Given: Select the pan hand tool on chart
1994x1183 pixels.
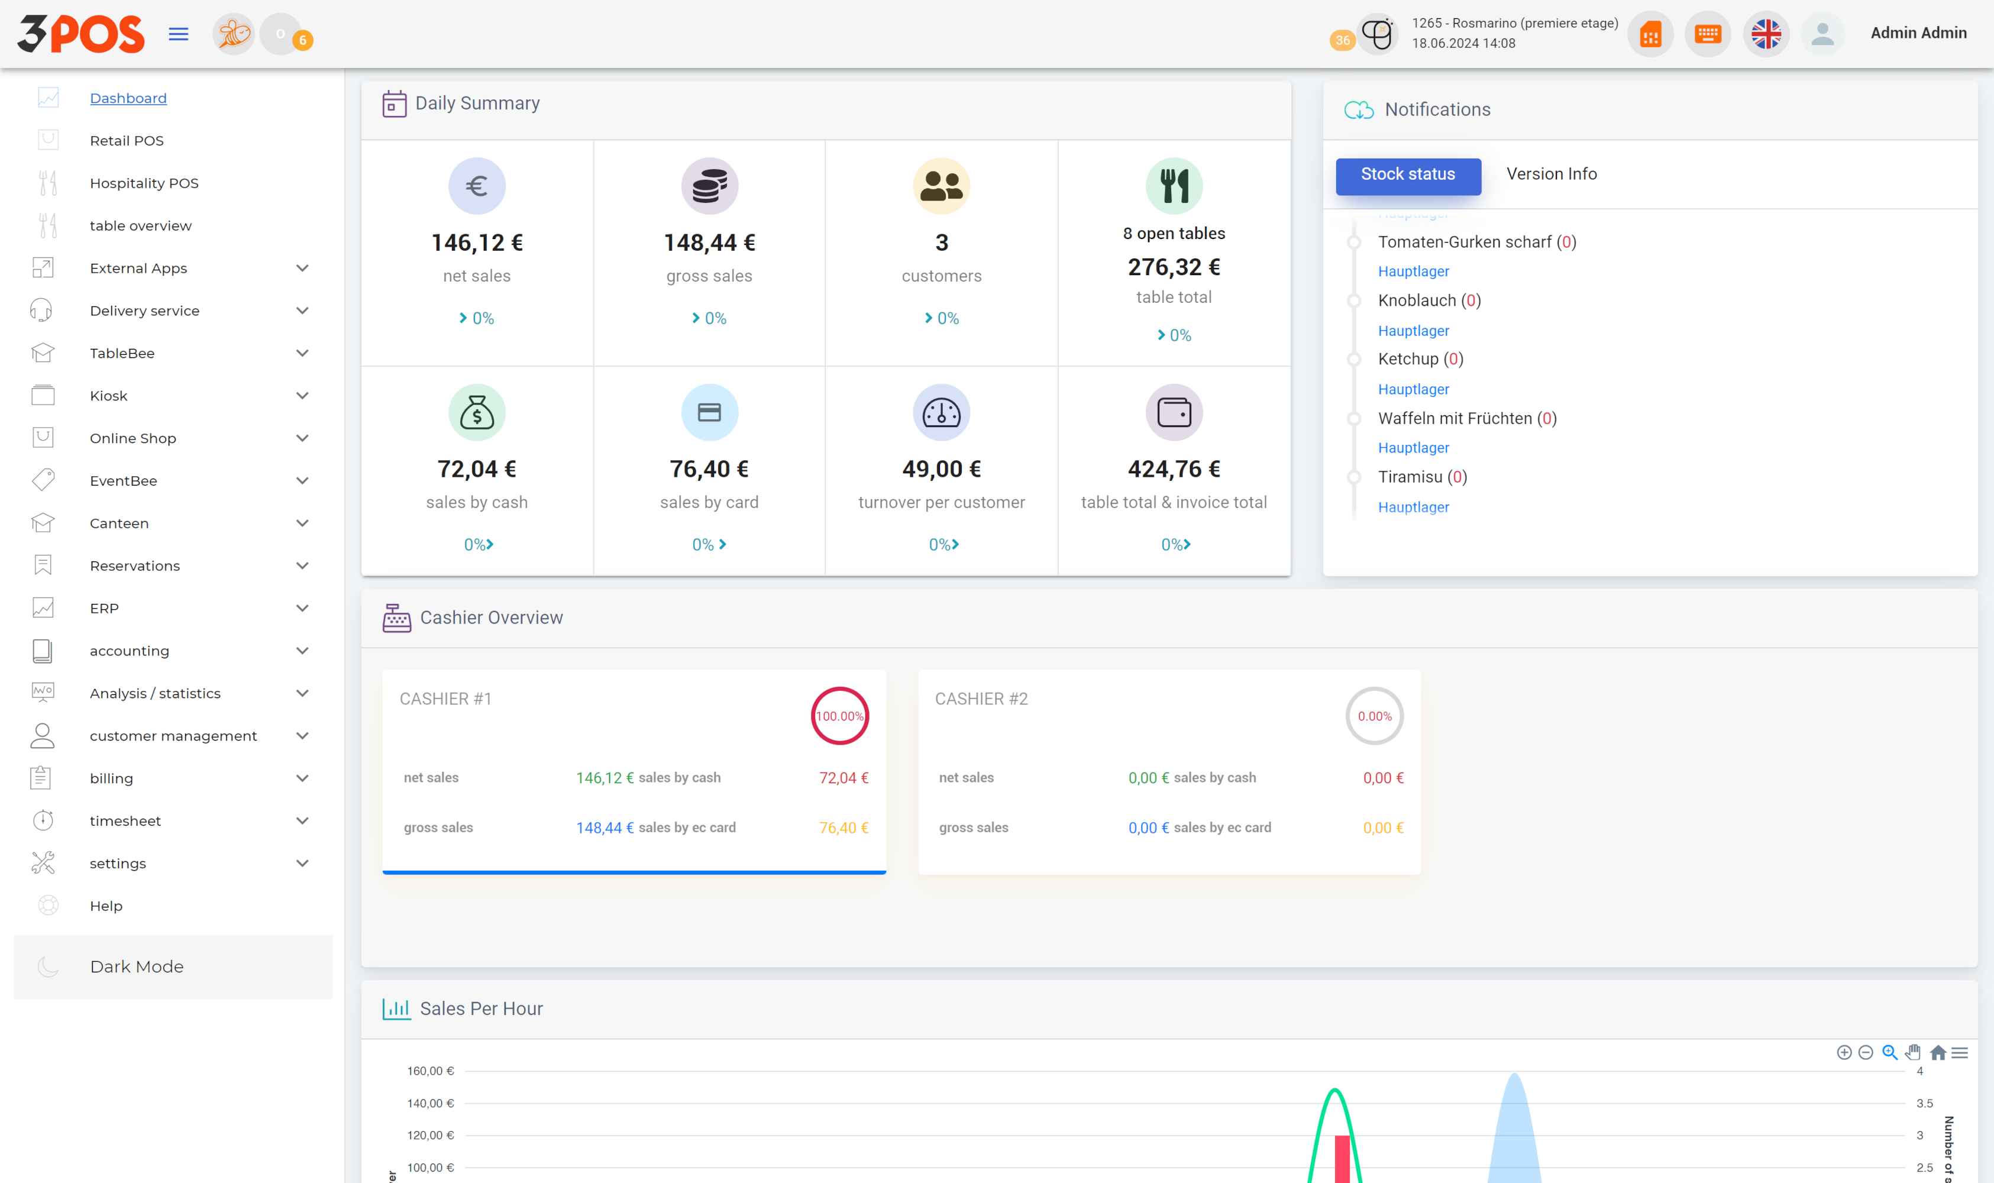Looking at the screenshot, I should (1913, 1052).
